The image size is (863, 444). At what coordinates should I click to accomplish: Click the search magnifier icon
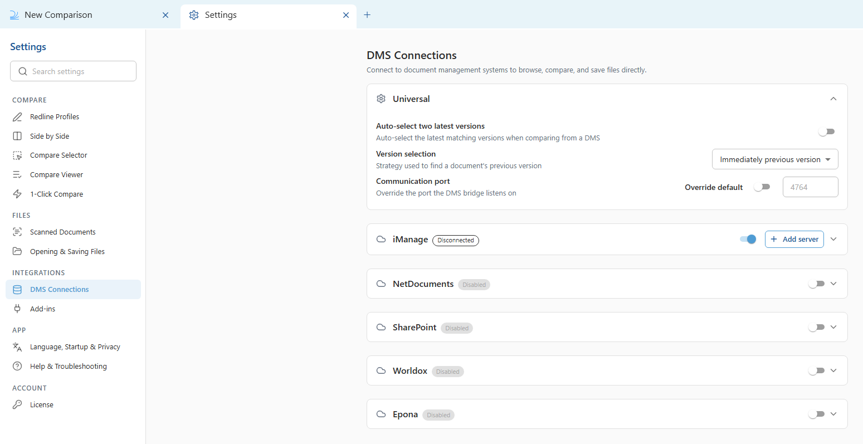coord(23,71)
